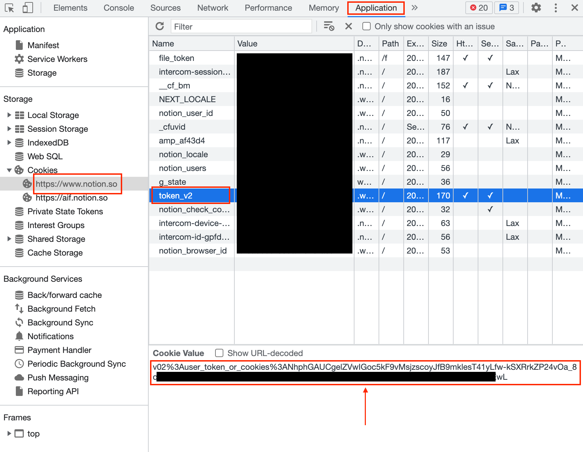Open the three-dot DevTools menu
This screenshot has width=583, height=452.
[555, 8]
